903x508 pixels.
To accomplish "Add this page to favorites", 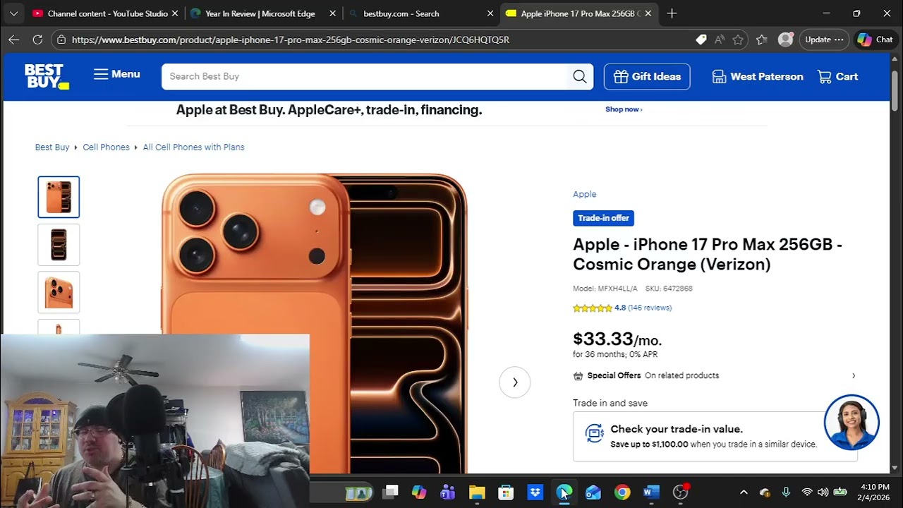I will [x=738, y=40].
